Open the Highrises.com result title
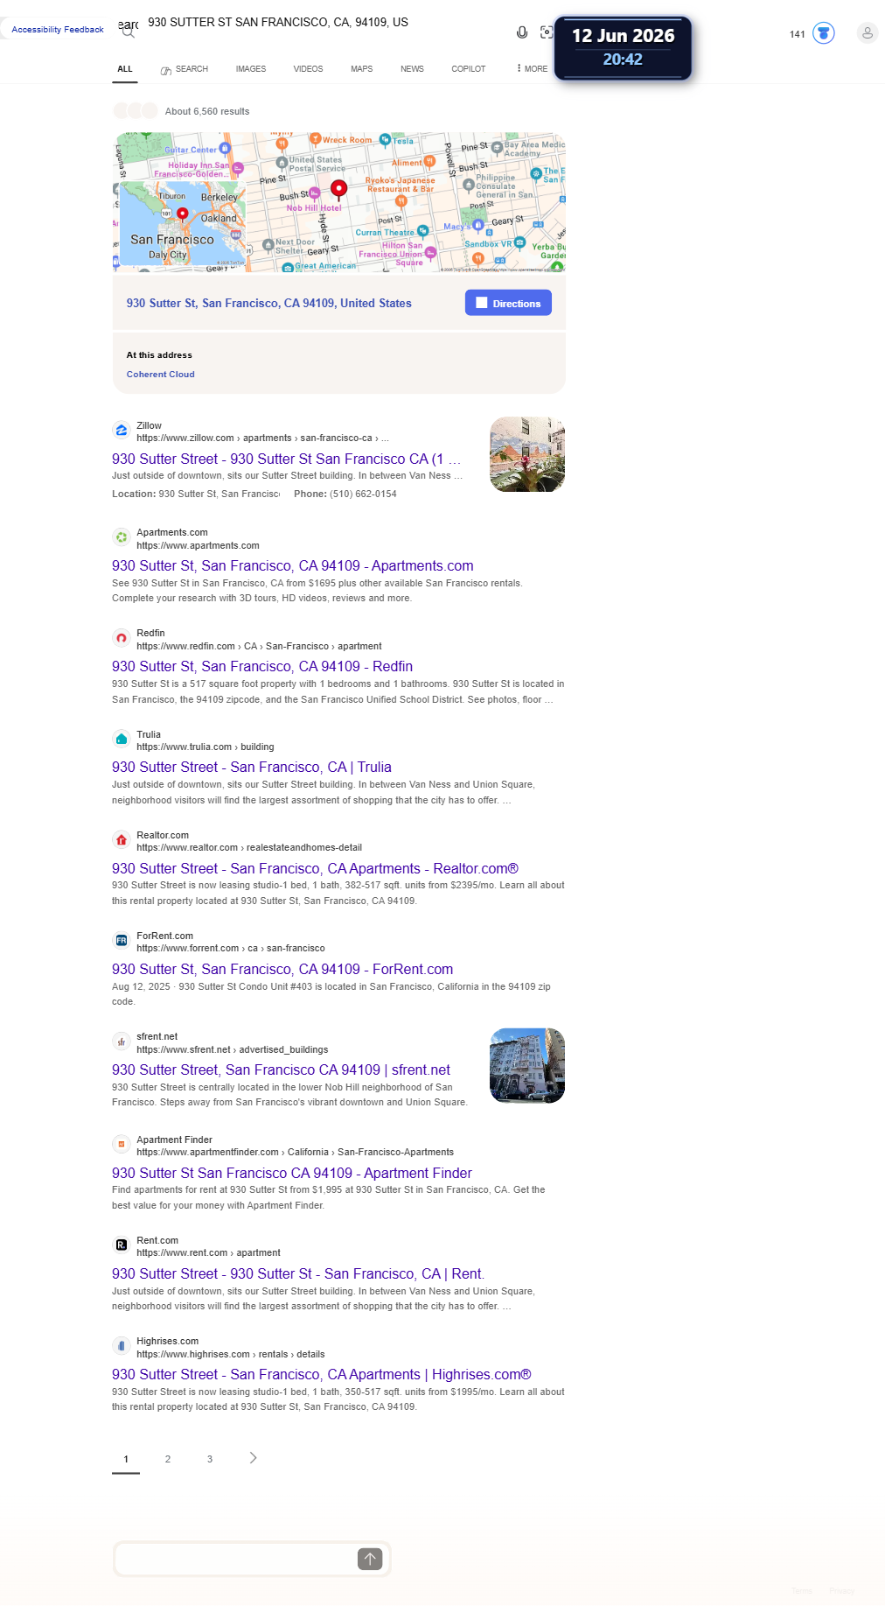885x1606 pixels. point(322,1375)
